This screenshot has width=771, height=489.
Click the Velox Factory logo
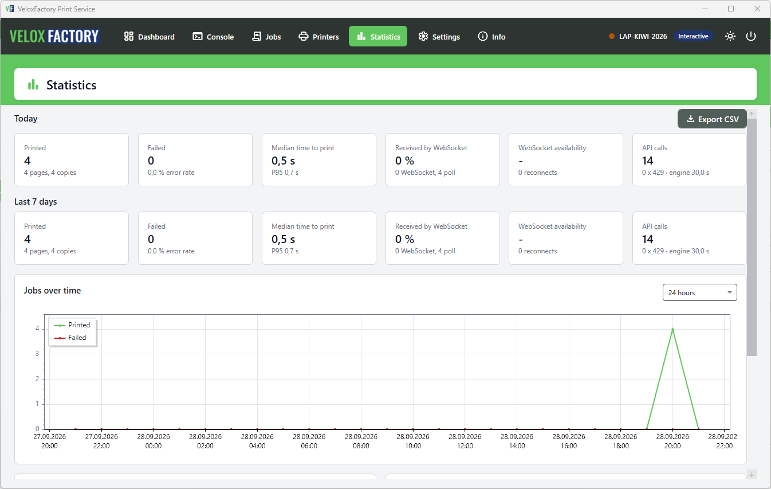click(55, 36)
